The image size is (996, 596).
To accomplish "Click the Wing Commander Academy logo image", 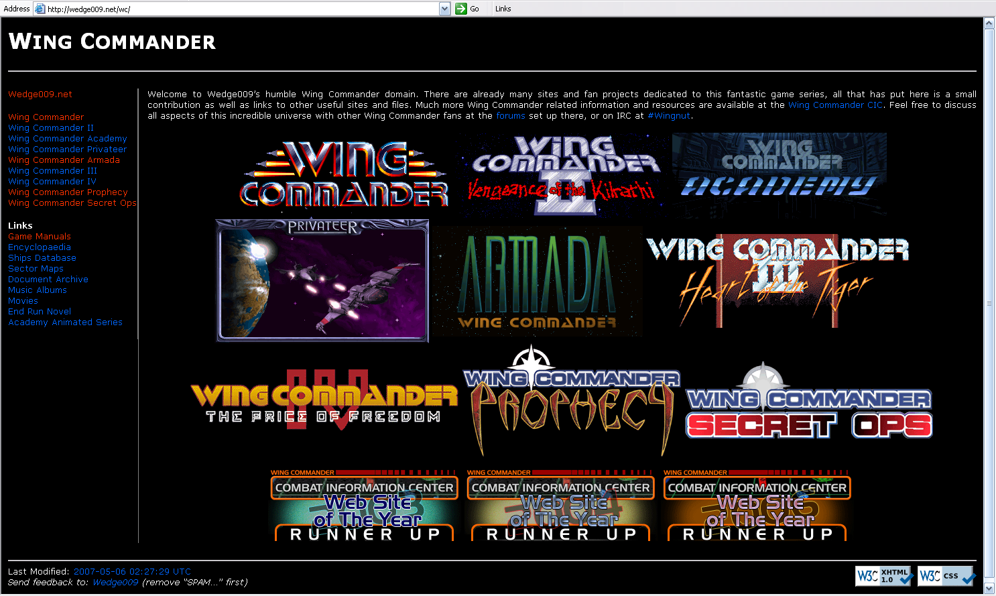I will point(779,174).
